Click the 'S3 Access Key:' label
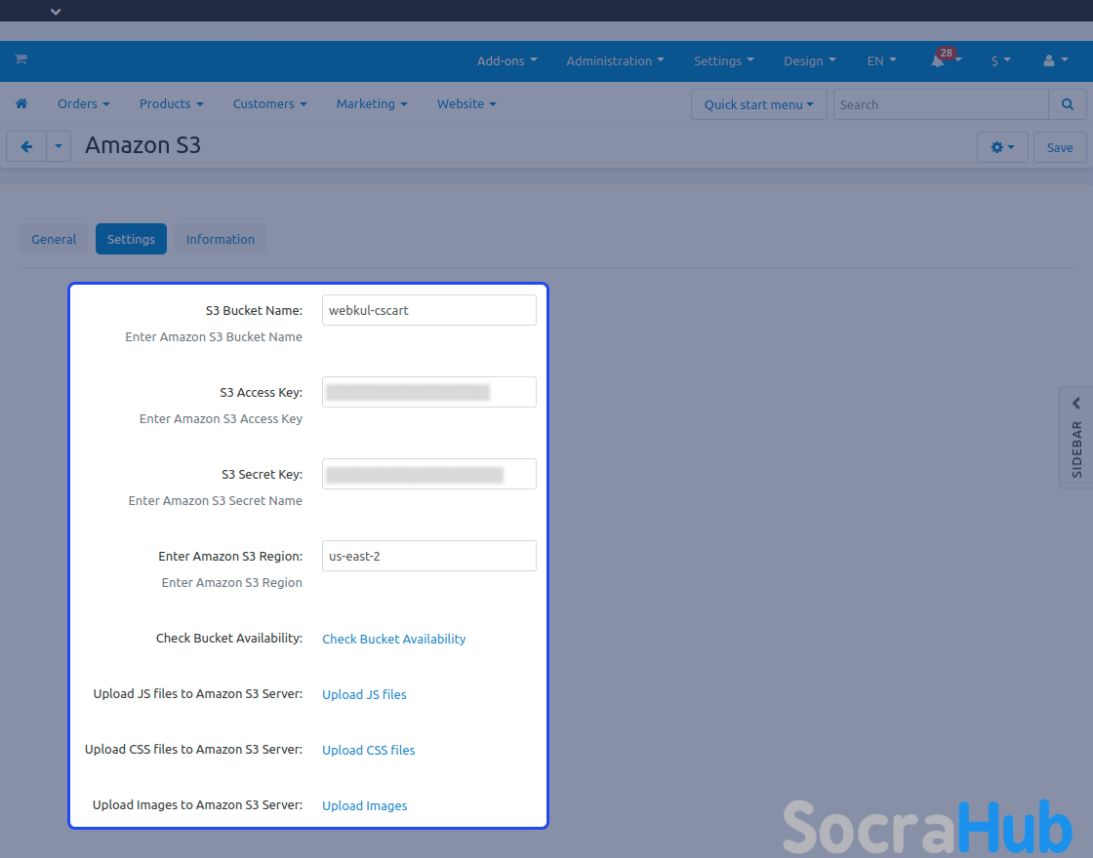This screenshot has width=1093, height=858. [x=261, y=393]
